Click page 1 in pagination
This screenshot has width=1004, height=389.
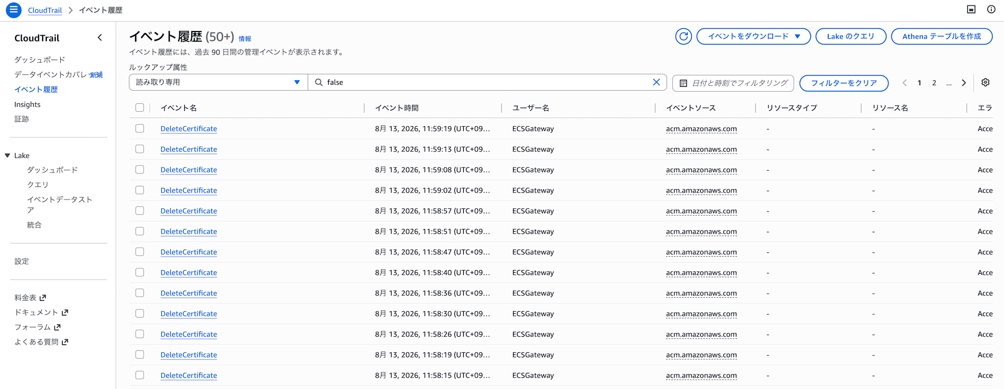(x=919, y=83)
